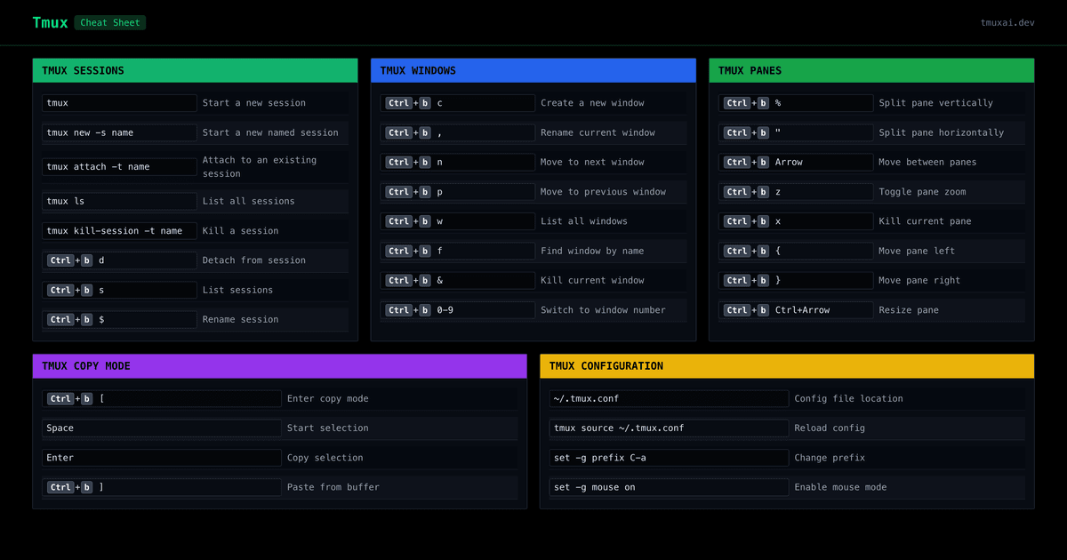Click the TMUX SESSIONS section header
Viewport: 1067px width, 560px height.
pyautogui.click(x=82, y=70)
